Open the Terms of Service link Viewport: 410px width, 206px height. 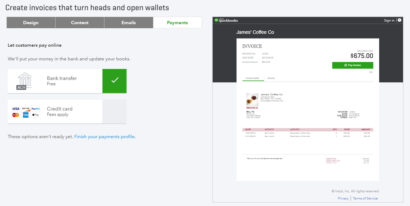point(365,199)
